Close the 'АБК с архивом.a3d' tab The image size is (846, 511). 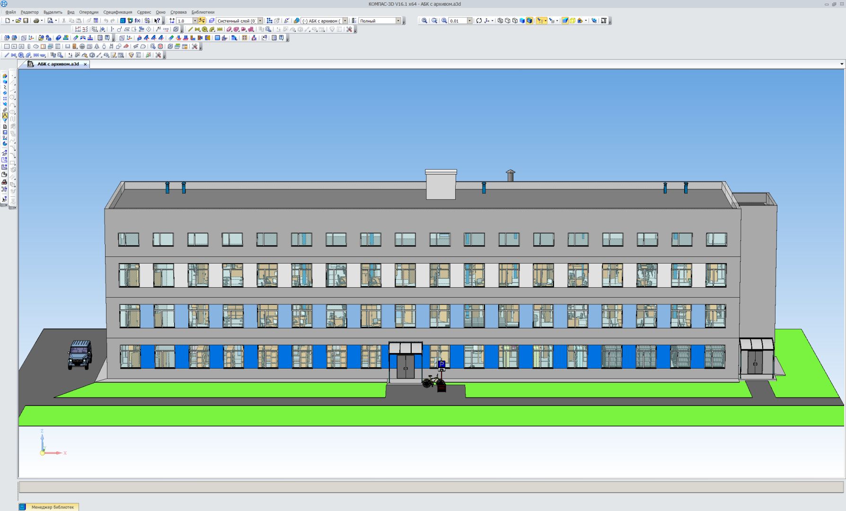85,64
